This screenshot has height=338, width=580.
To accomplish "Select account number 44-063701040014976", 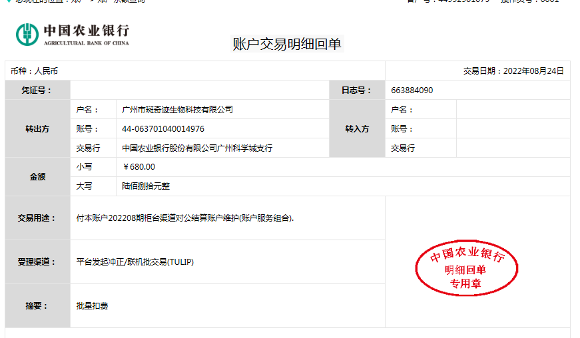I will [162, 129].
